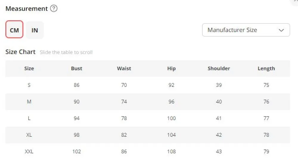The width and height of the screenshot is (298, 162).
Task: Close the size chart panel
Action: pos(296,1)
